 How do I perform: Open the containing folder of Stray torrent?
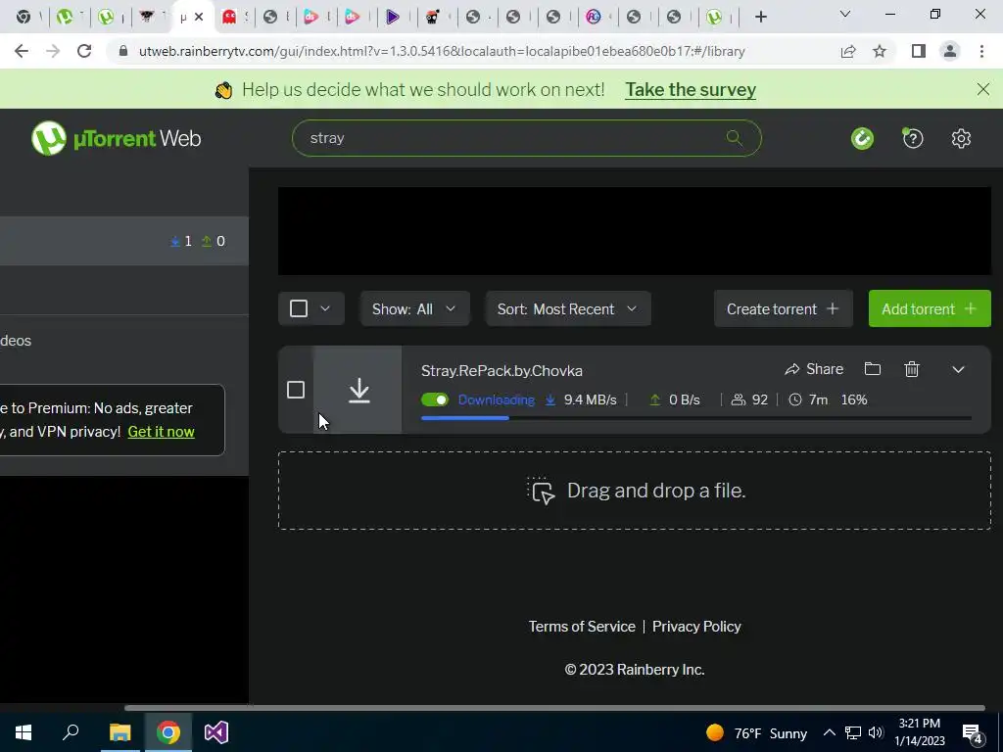[873, 369]
